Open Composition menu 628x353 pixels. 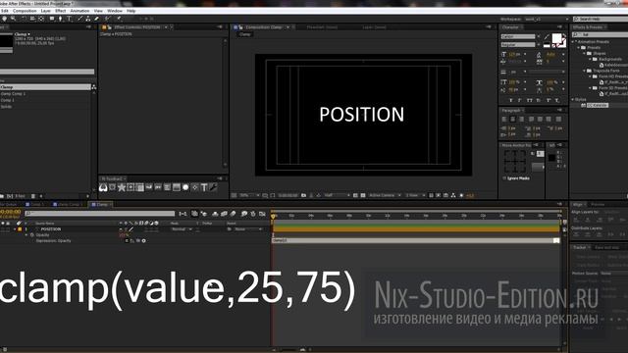25,11
